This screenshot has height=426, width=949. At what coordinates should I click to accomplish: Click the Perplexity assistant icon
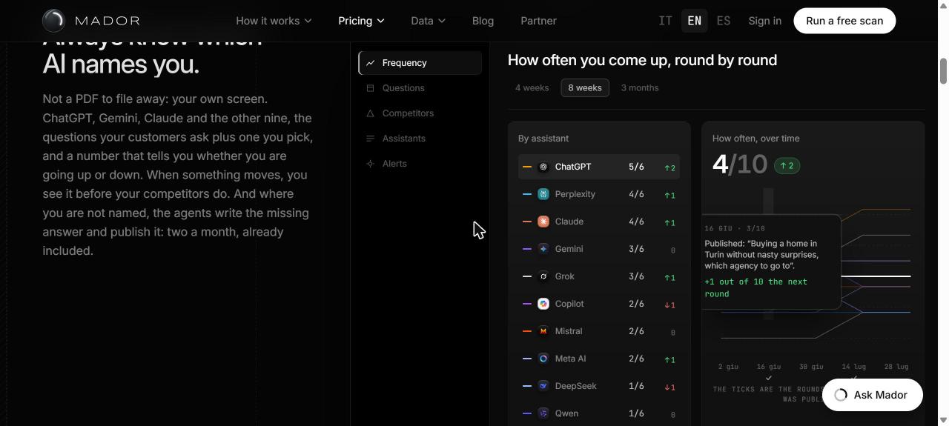tap(543, 194)
